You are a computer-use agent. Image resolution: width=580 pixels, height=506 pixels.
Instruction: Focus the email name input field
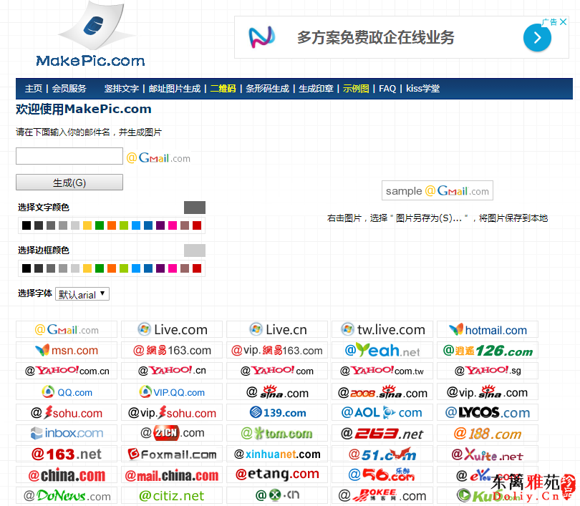pos(69,156)
